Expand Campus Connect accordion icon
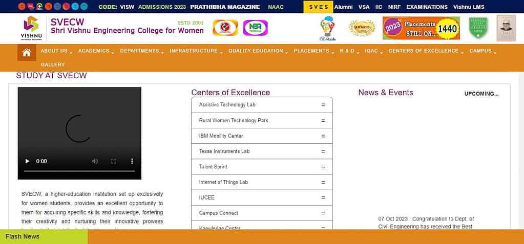 coord(323,213)
